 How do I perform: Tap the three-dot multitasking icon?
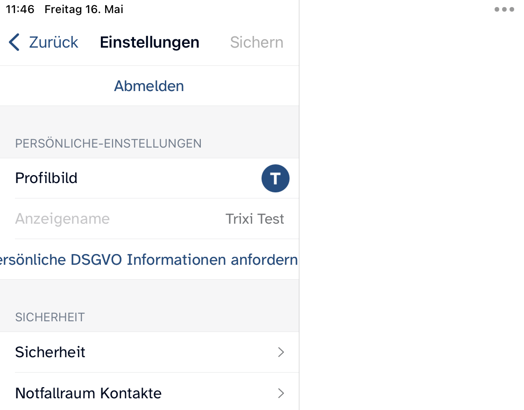(x=504, y=9)
